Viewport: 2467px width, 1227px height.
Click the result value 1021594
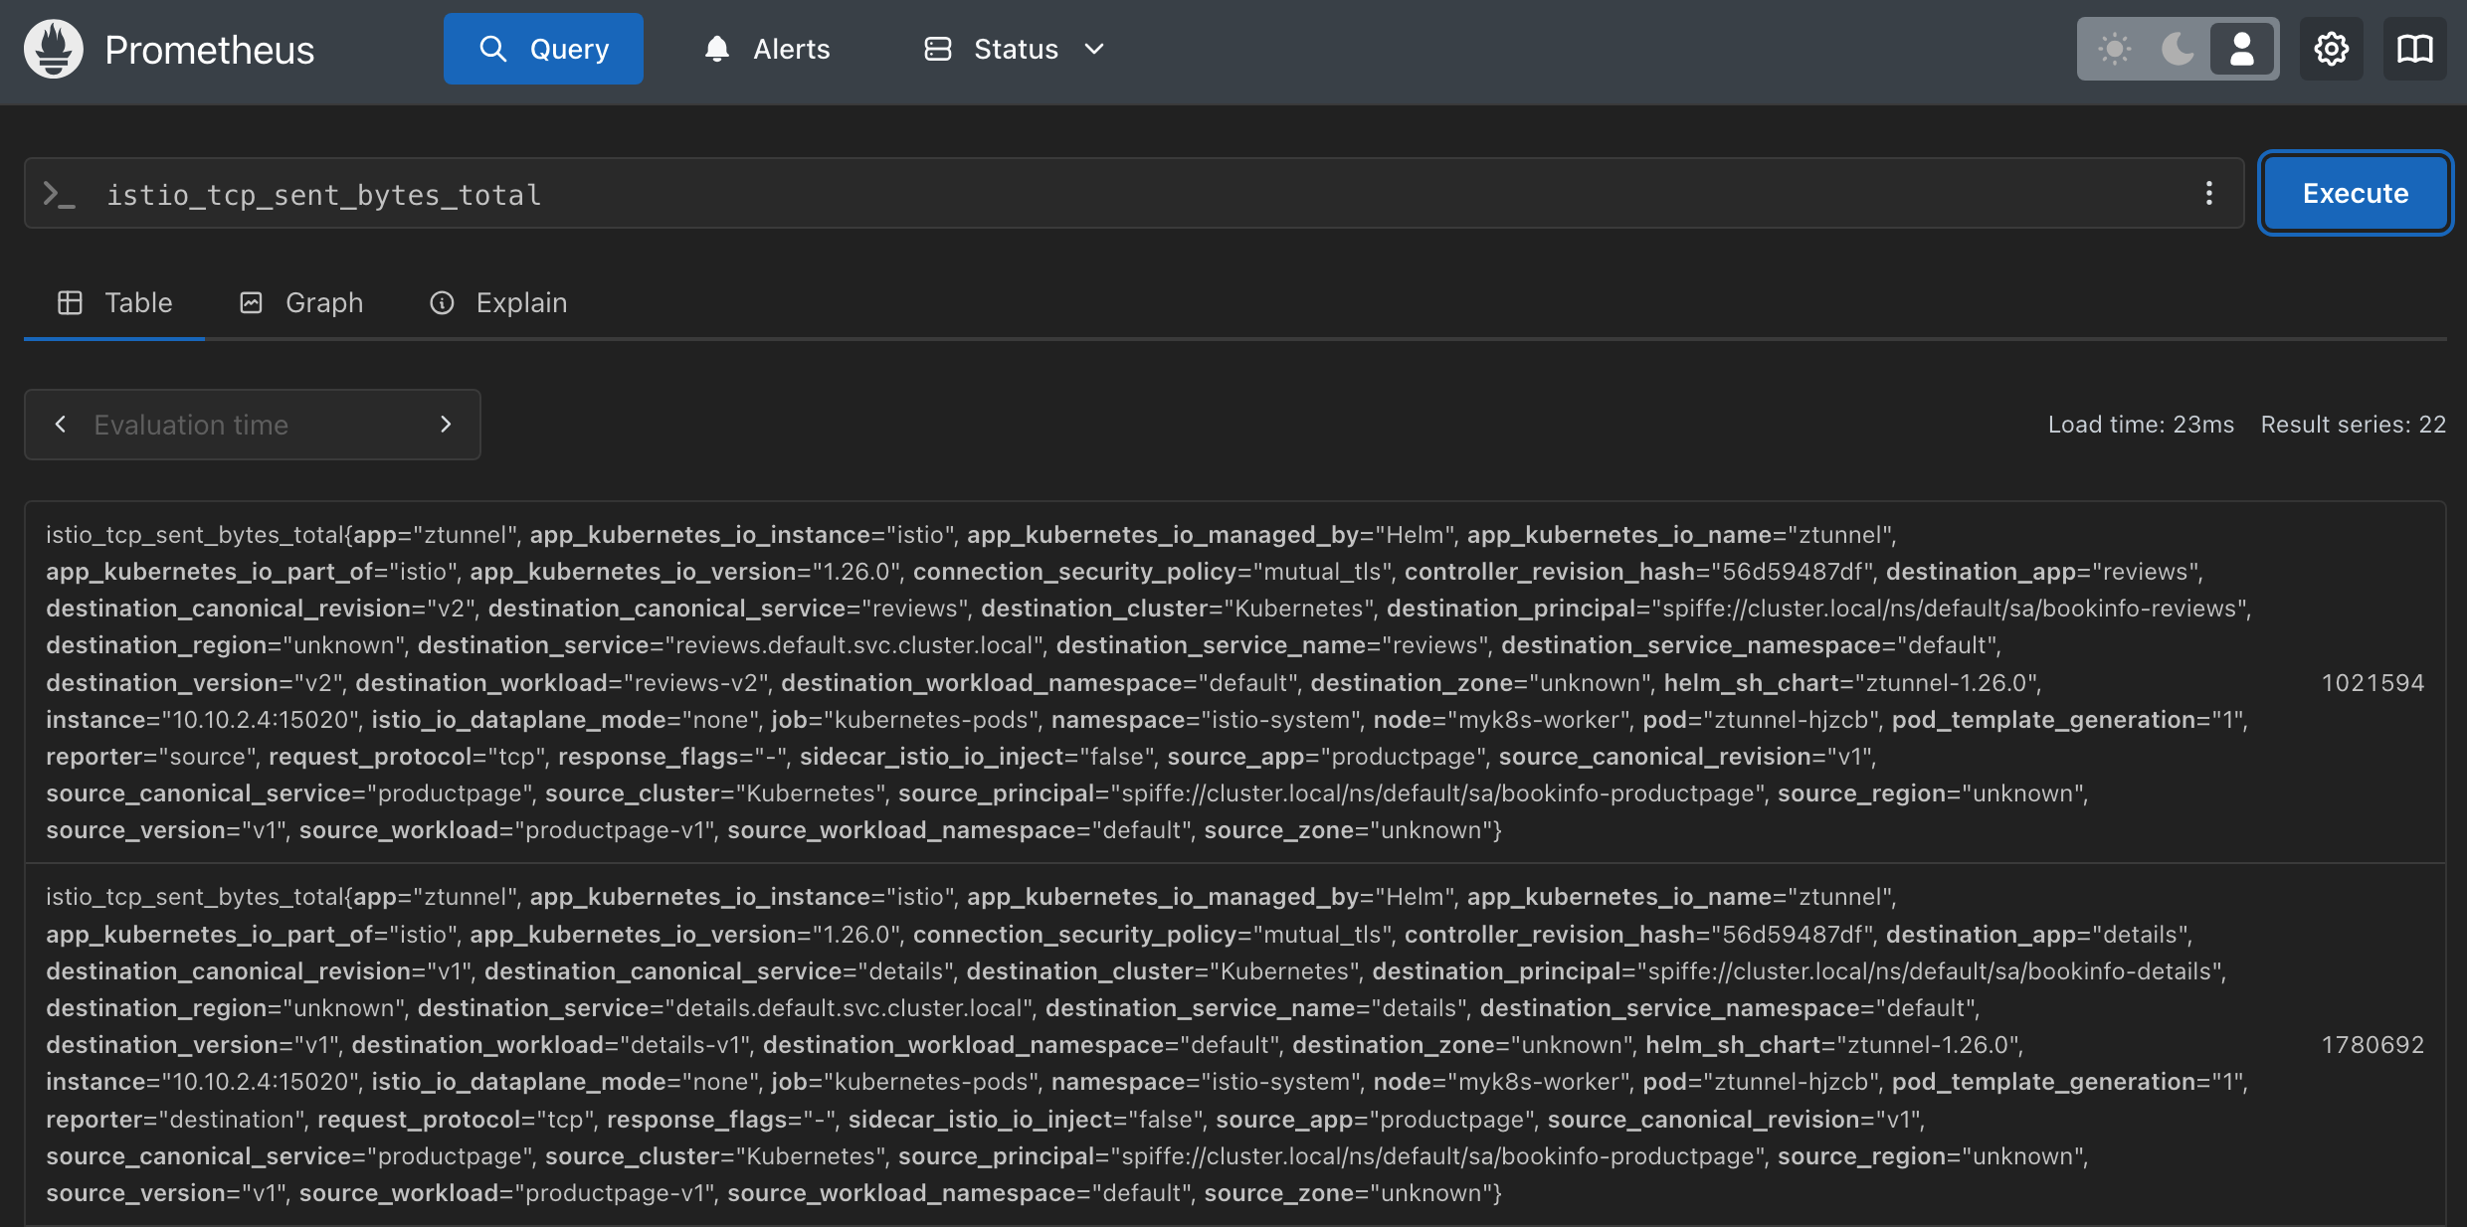tap(2372, 683)
